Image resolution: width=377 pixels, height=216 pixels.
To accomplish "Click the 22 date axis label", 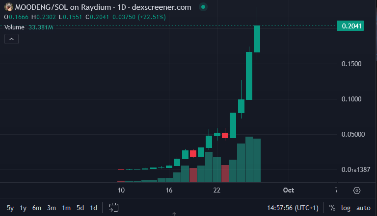I will [216, 191].
